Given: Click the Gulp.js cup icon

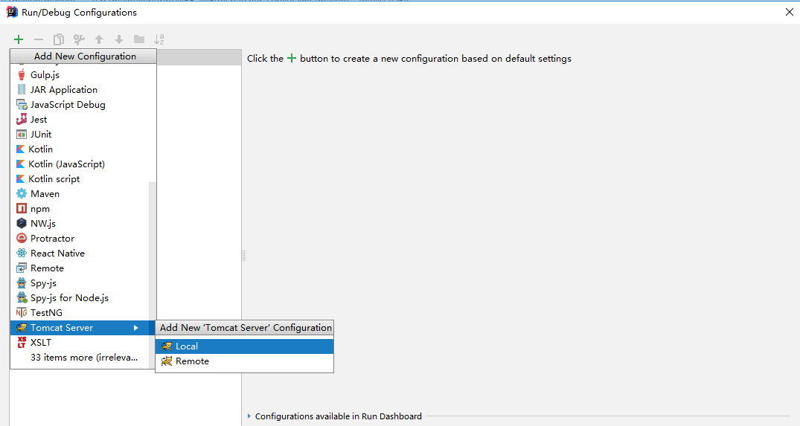Looking at the screenshot, I should [x=22, y=75].
